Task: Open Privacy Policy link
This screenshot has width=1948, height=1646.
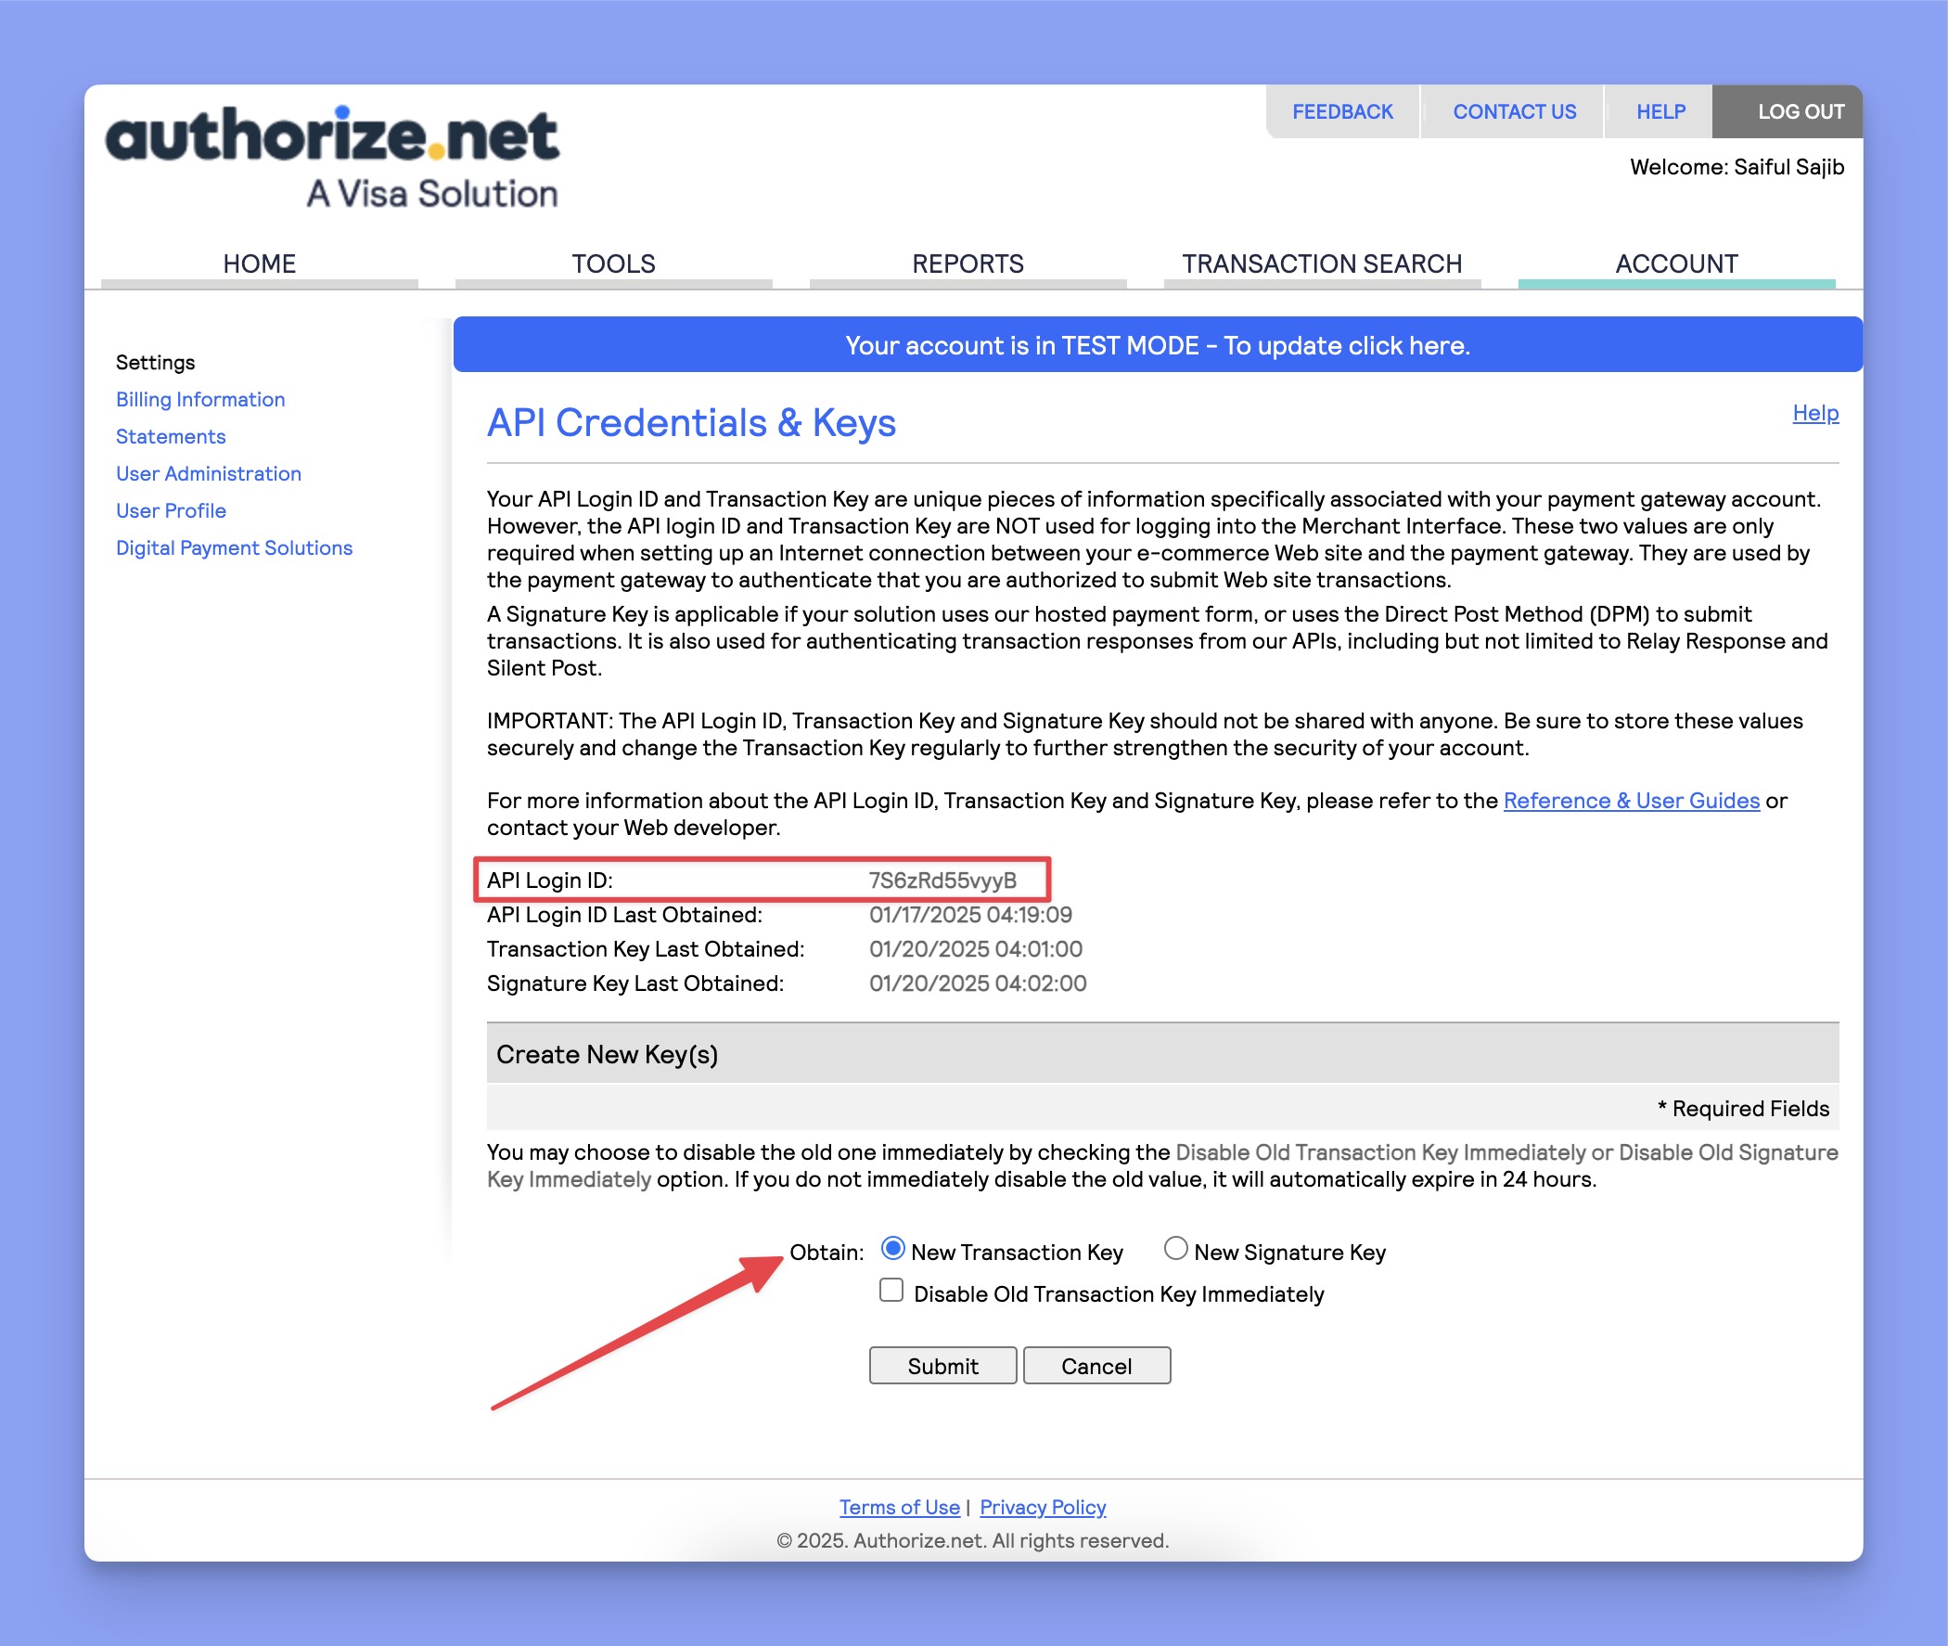Action: (x=1042, y=1507)
